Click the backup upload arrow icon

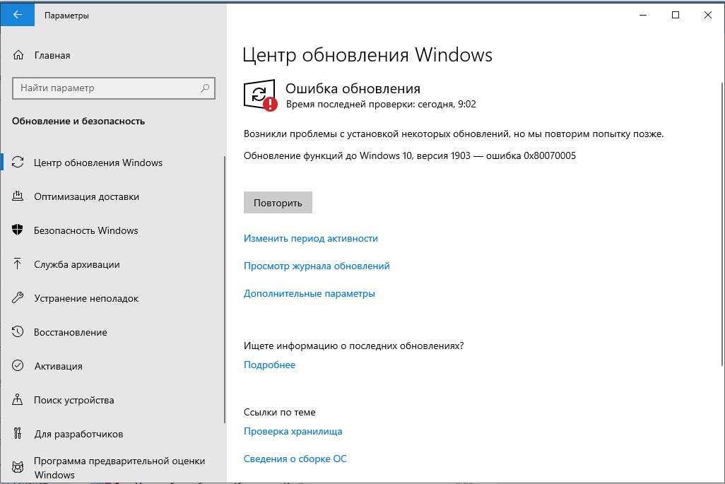(18, 264)
